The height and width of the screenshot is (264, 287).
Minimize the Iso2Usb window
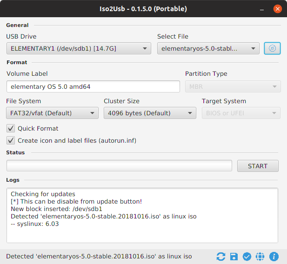(x=264, y=9)
